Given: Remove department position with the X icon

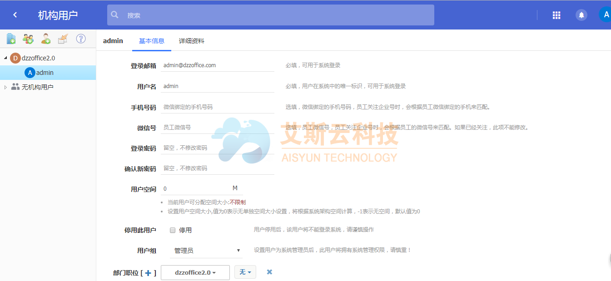Looking at the screenshot, I should pos(269,272).
